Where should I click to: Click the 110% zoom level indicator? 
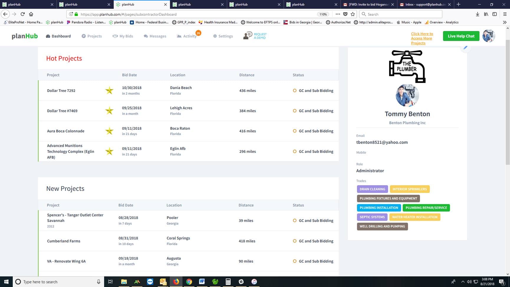pyautogui.click(x=323, y=14)
